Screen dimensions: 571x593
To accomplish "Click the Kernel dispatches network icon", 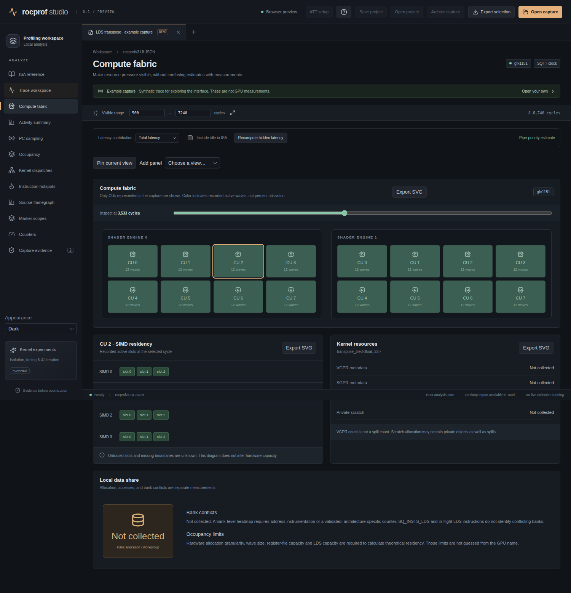I will 12,170.
